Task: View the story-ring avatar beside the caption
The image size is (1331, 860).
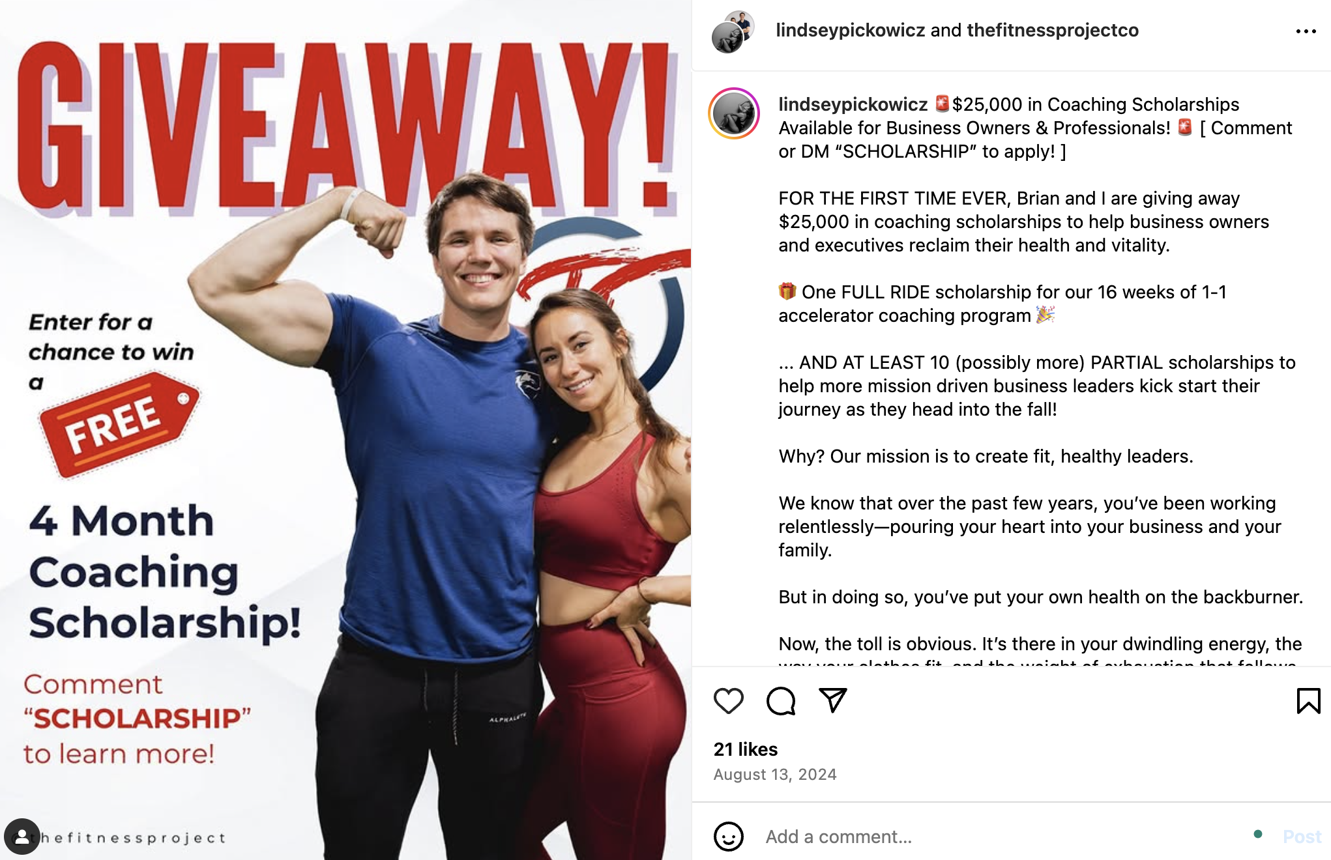Action: click(734, 113)
